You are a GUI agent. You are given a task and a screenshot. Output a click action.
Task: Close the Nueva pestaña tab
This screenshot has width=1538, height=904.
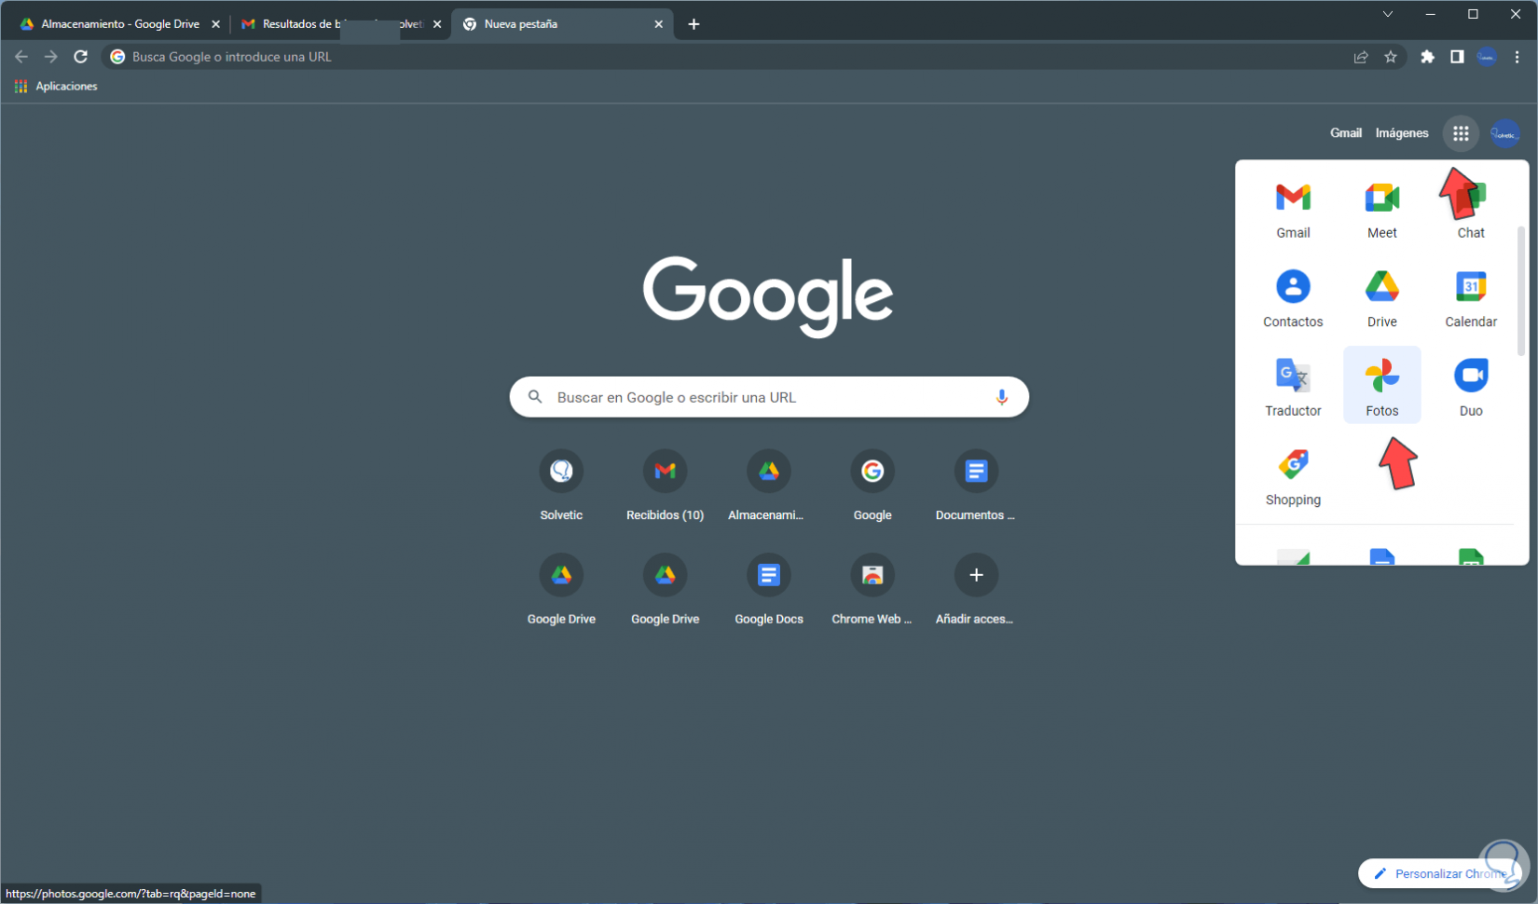pyautogui.click(x=658, y=24)
